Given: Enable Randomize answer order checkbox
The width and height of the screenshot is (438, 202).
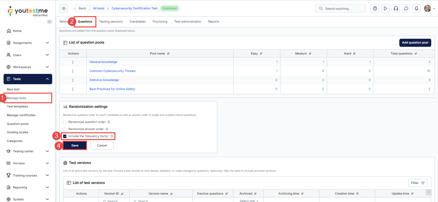Looking at the screenshot, I should pos(65,129).
